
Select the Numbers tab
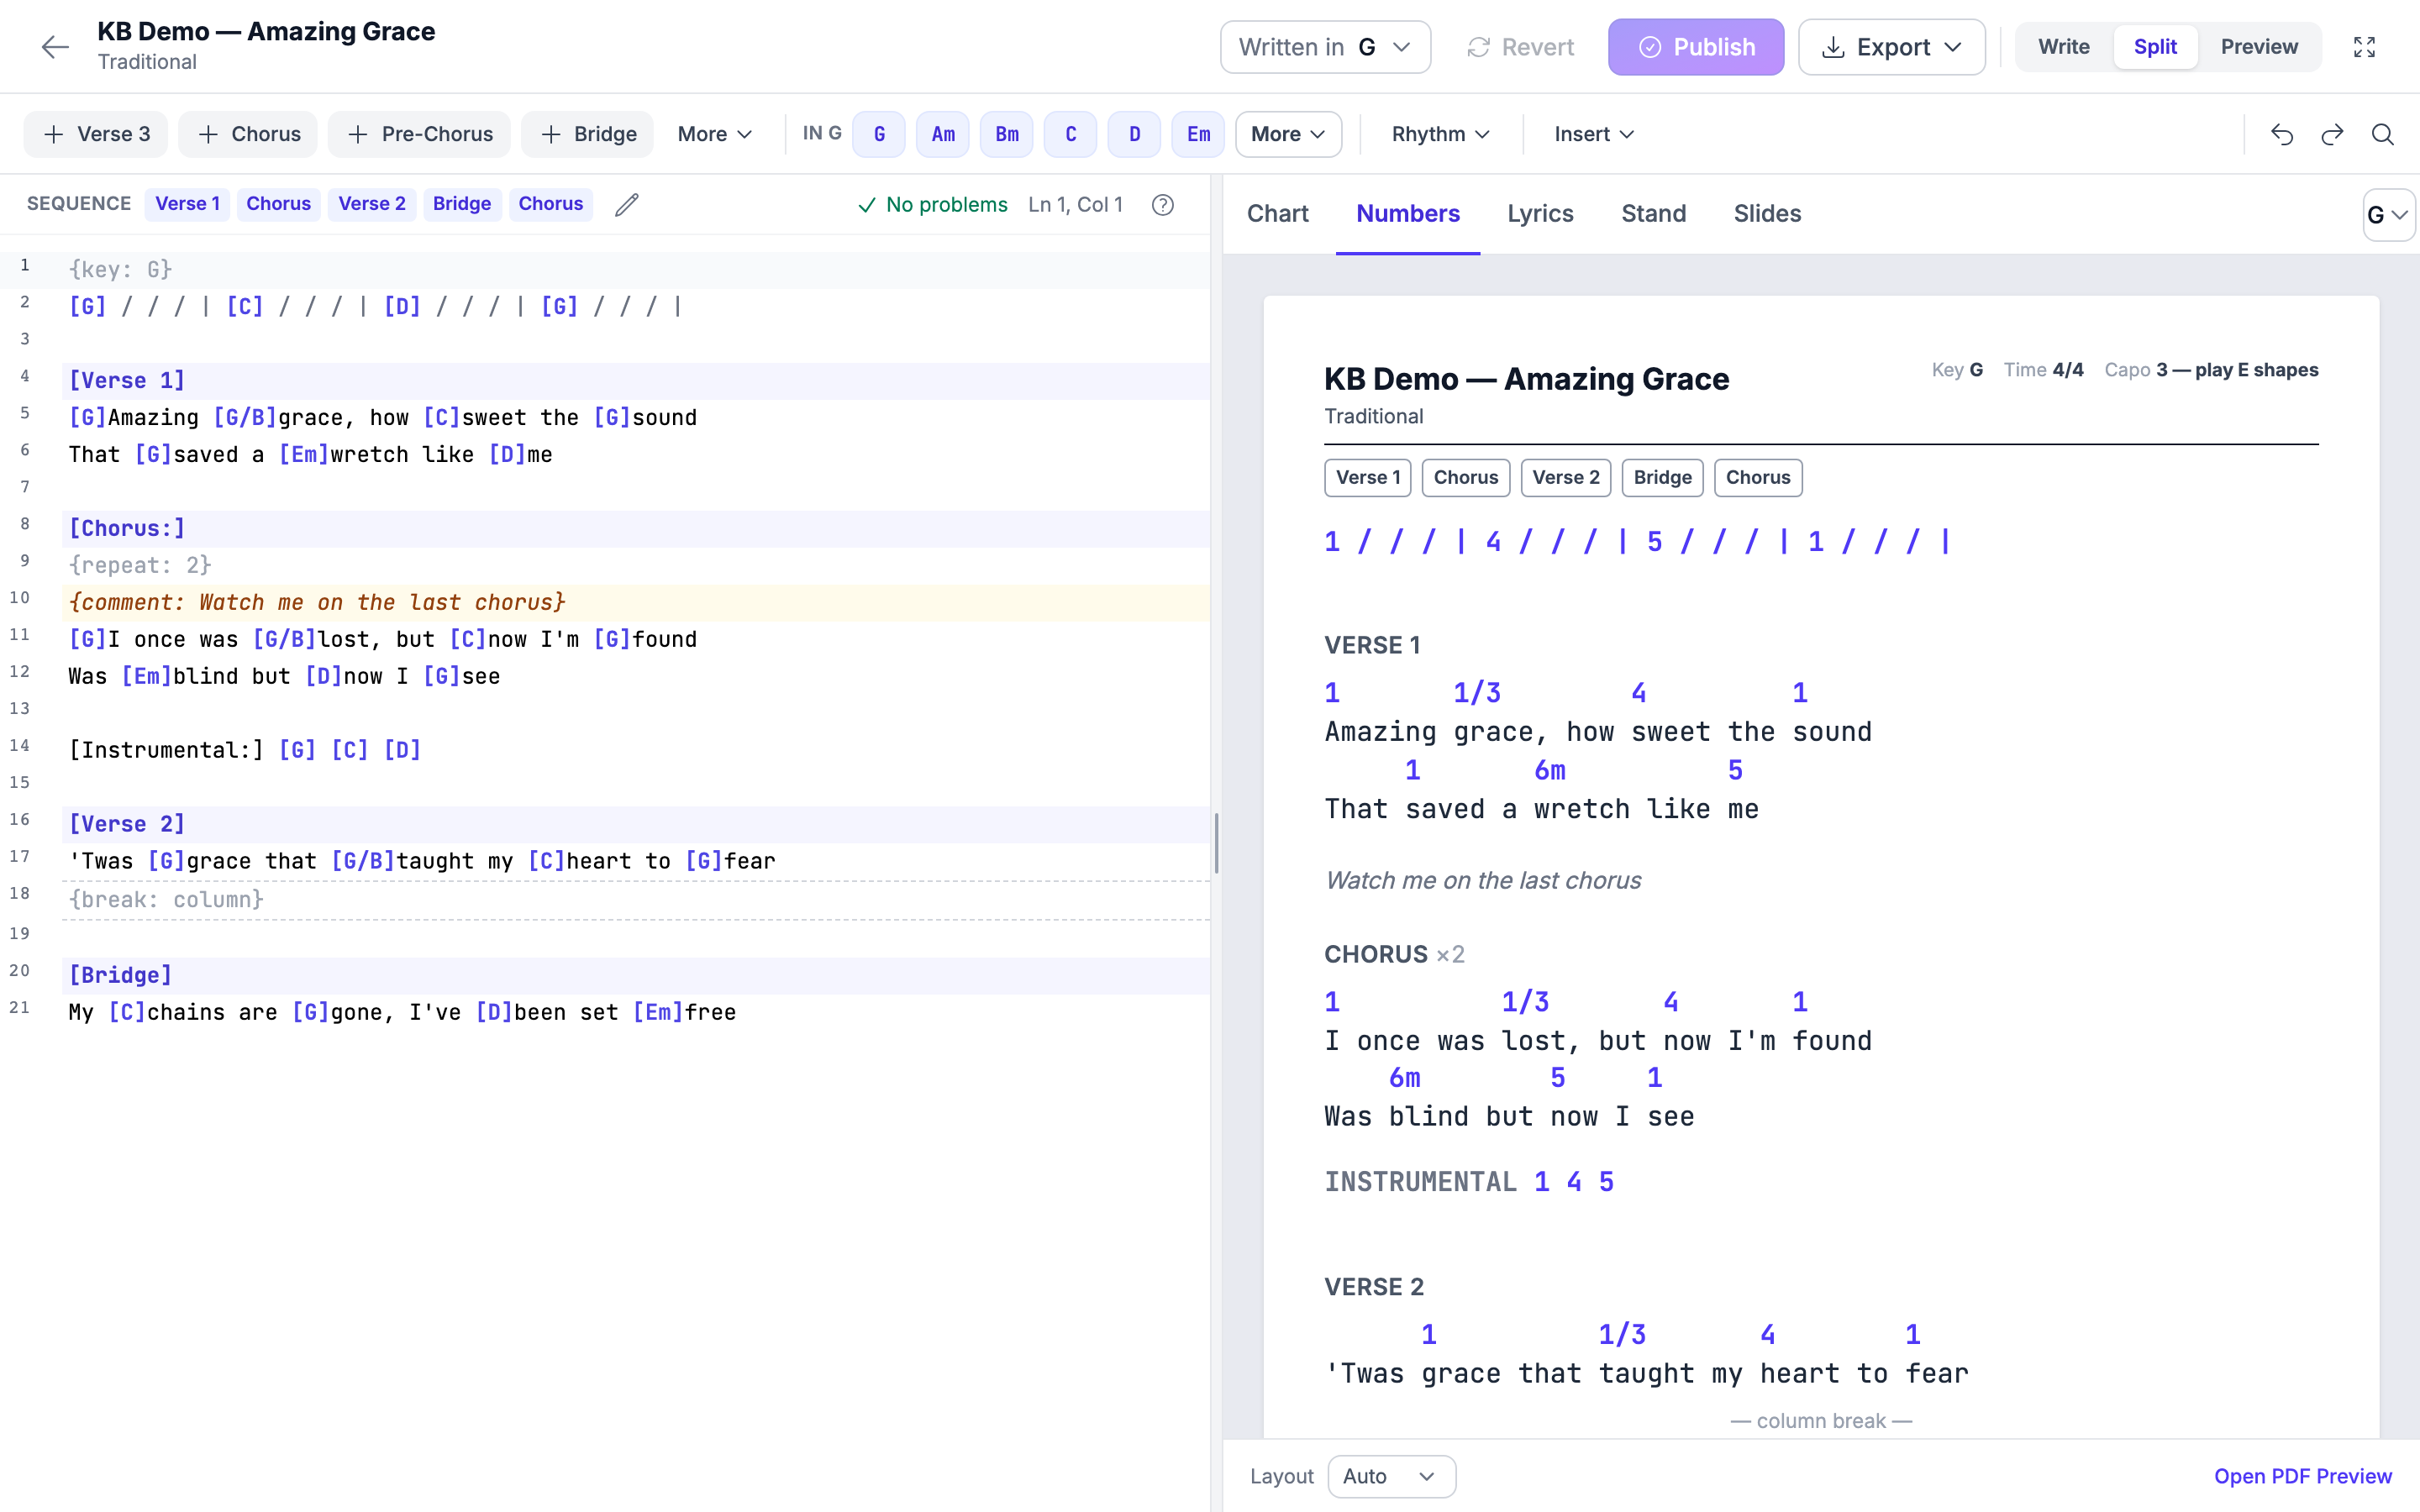pyautogui.click(x=1408, y=214)
